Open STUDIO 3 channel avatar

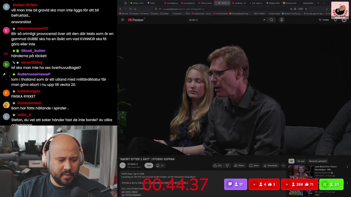123,165
